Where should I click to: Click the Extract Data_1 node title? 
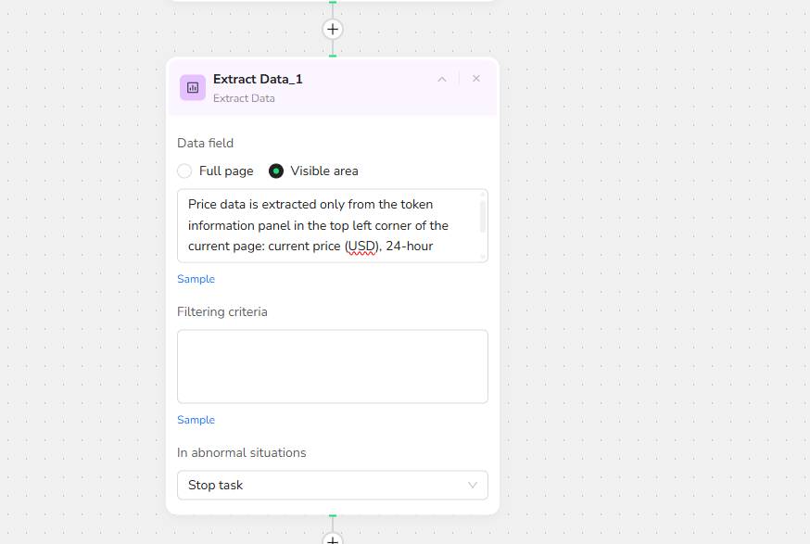point(258,79)
